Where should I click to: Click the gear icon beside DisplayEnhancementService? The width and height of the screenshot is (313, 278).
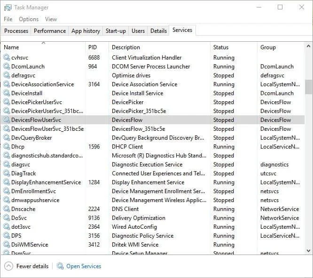[7, 182]
